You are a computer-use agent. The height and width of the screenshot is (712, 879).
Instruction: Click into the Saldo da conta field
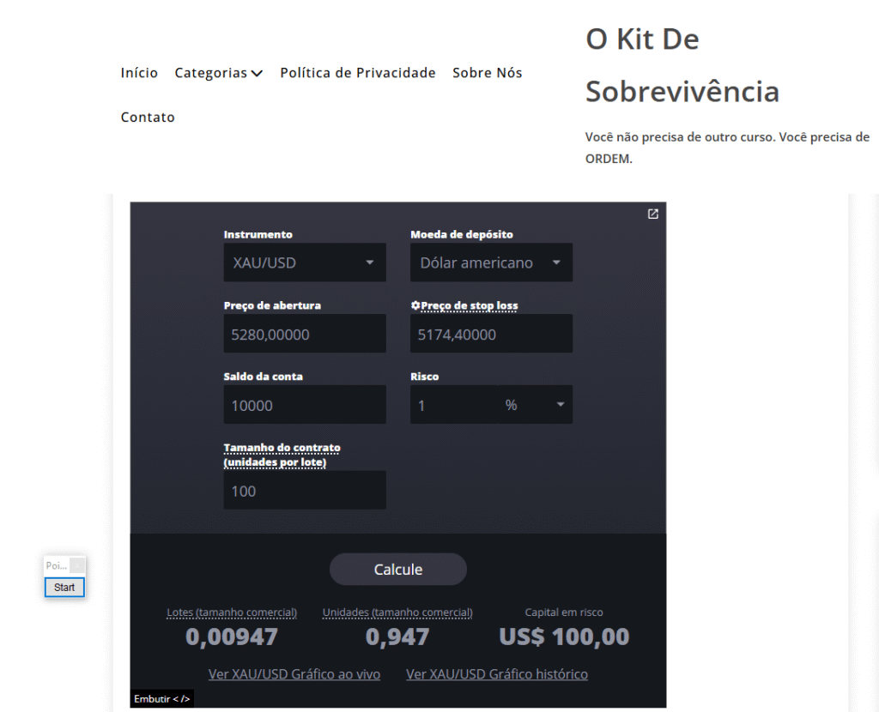[x=304, y=405]
